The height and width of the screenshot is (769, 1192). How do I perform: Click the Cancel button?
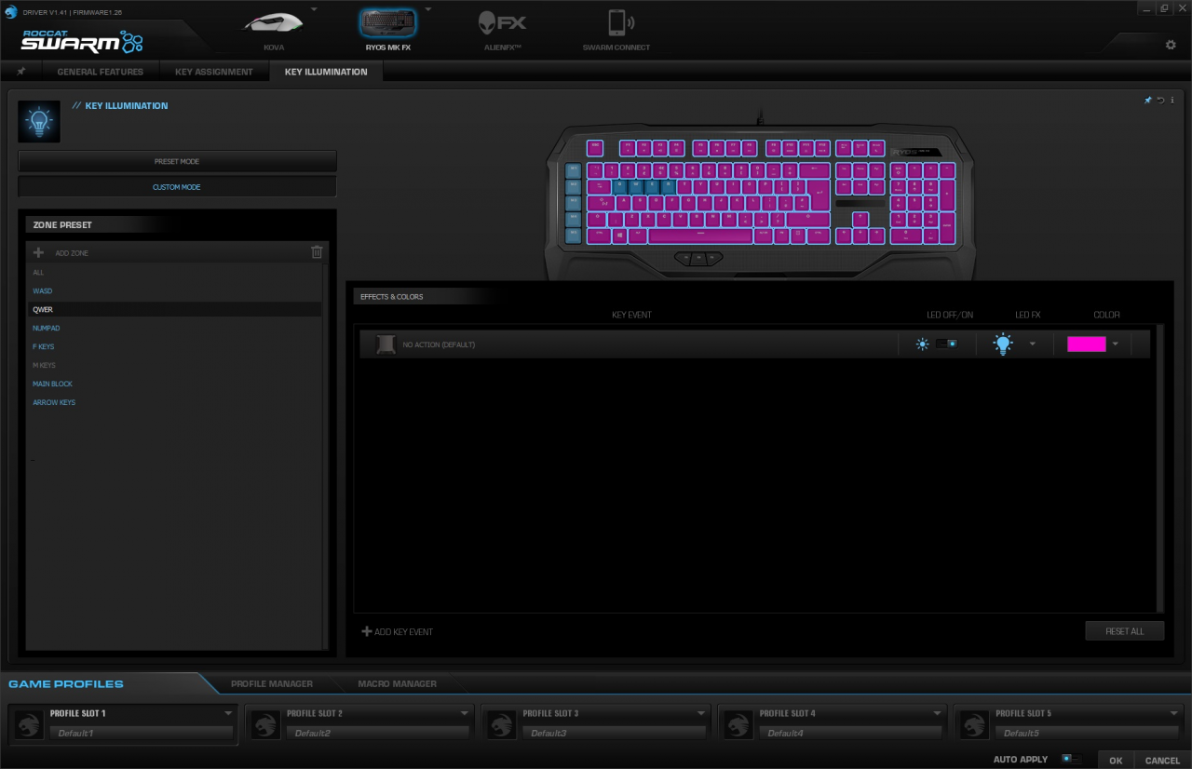(1163, 760)
